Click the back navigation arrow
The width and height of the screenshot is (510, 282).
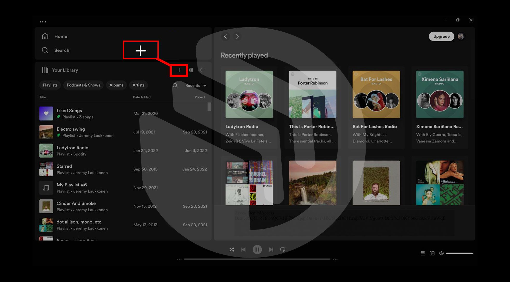(225, 36)
